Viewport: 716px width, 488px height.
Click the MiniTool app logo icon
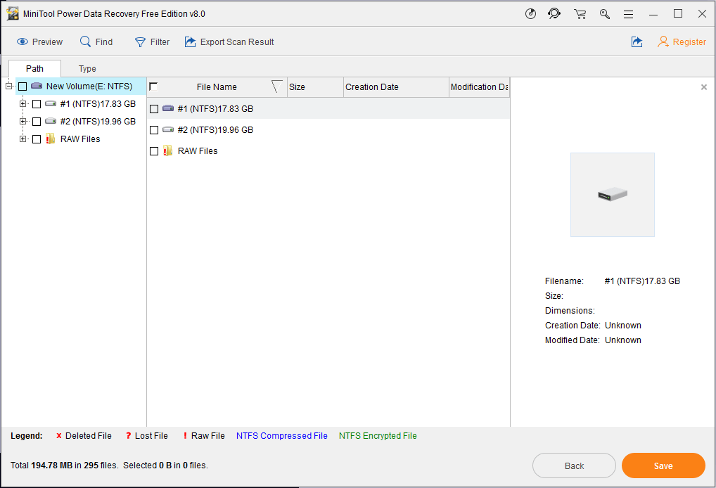pos(13,13)
